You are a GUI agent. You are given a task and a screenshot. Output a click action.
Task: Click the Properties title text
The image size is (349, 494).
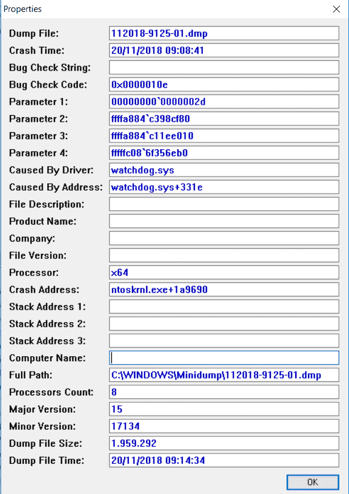click(22, 9)
